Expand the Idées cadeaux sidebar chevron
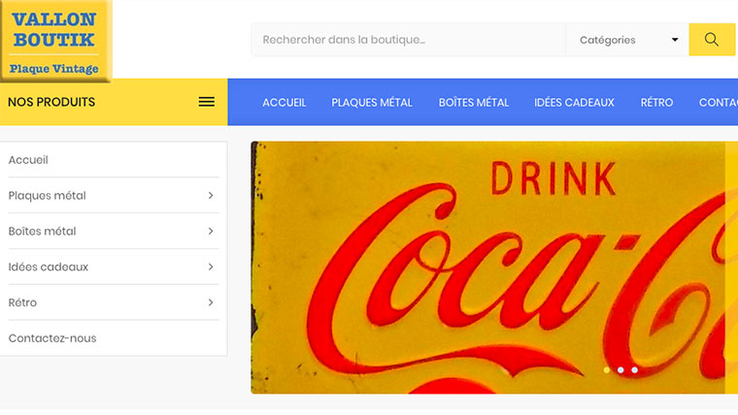This screenshot has width=738, height=415. pyautogui.click(x=211, y=267)
